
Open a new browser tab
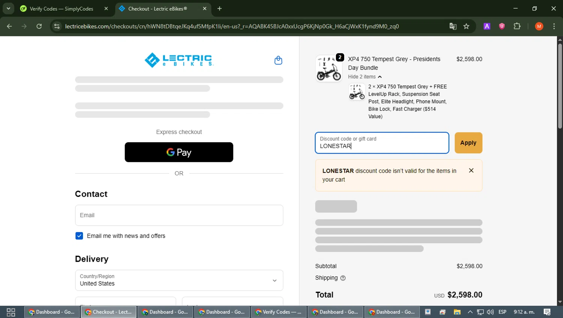(220, 9)
